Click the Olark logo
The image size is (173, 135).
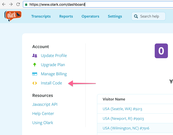point(13,16)
